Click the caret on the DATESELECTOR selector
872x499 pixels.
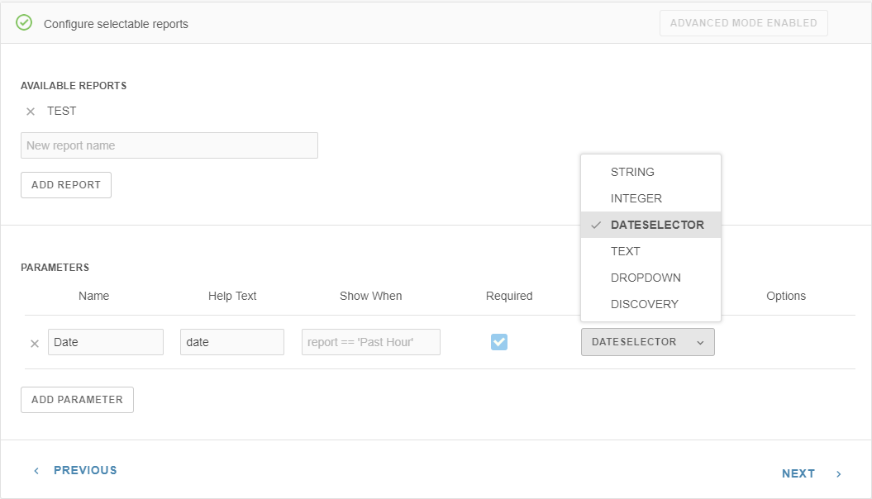(699, 342)
